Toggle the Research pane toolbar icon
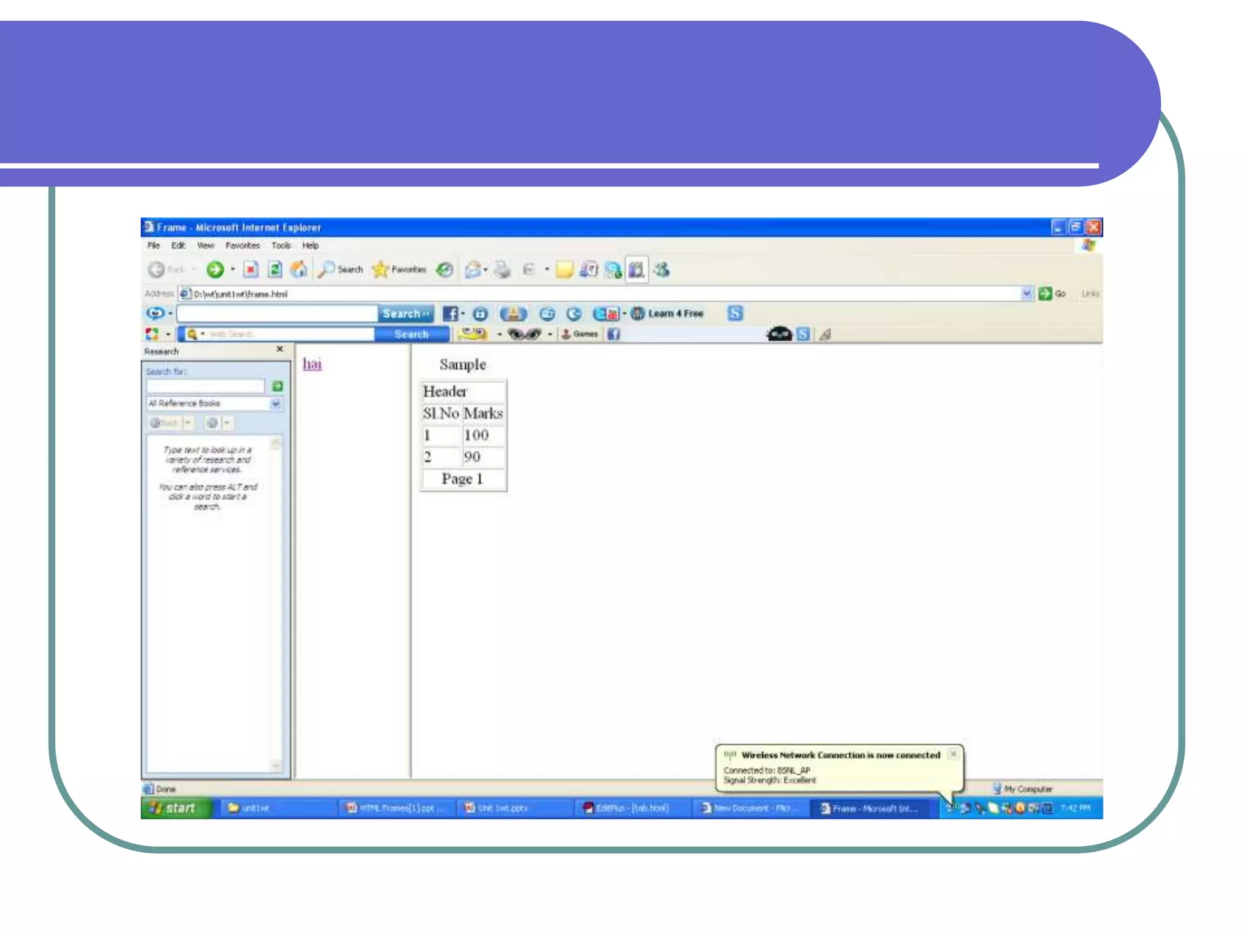This screenshot has width=1244, height=933. pos(636,269)
